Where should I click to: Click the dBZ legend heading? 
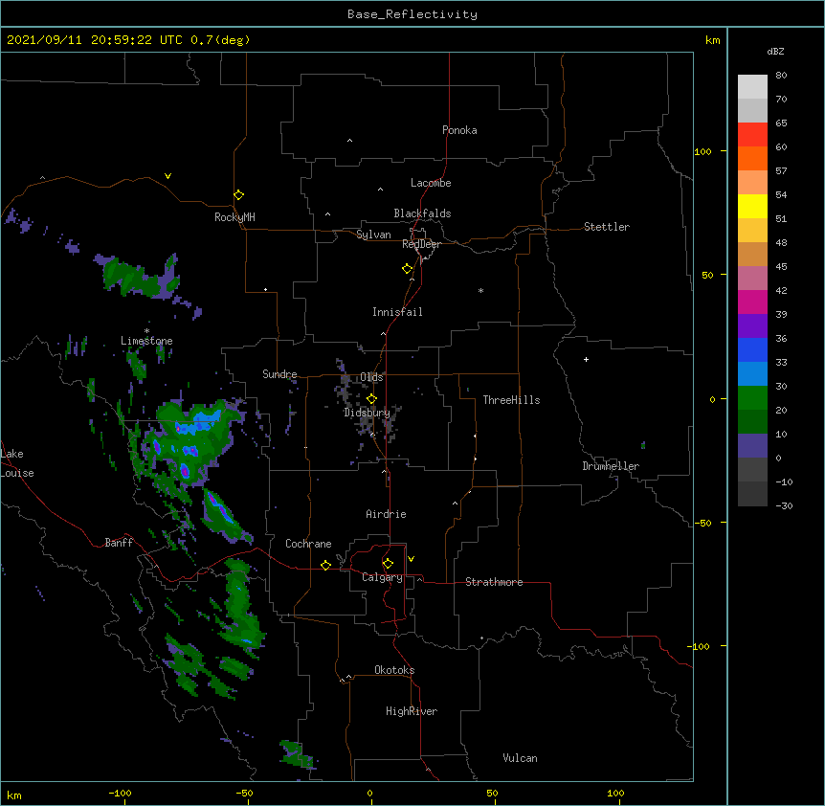(775, 51)
